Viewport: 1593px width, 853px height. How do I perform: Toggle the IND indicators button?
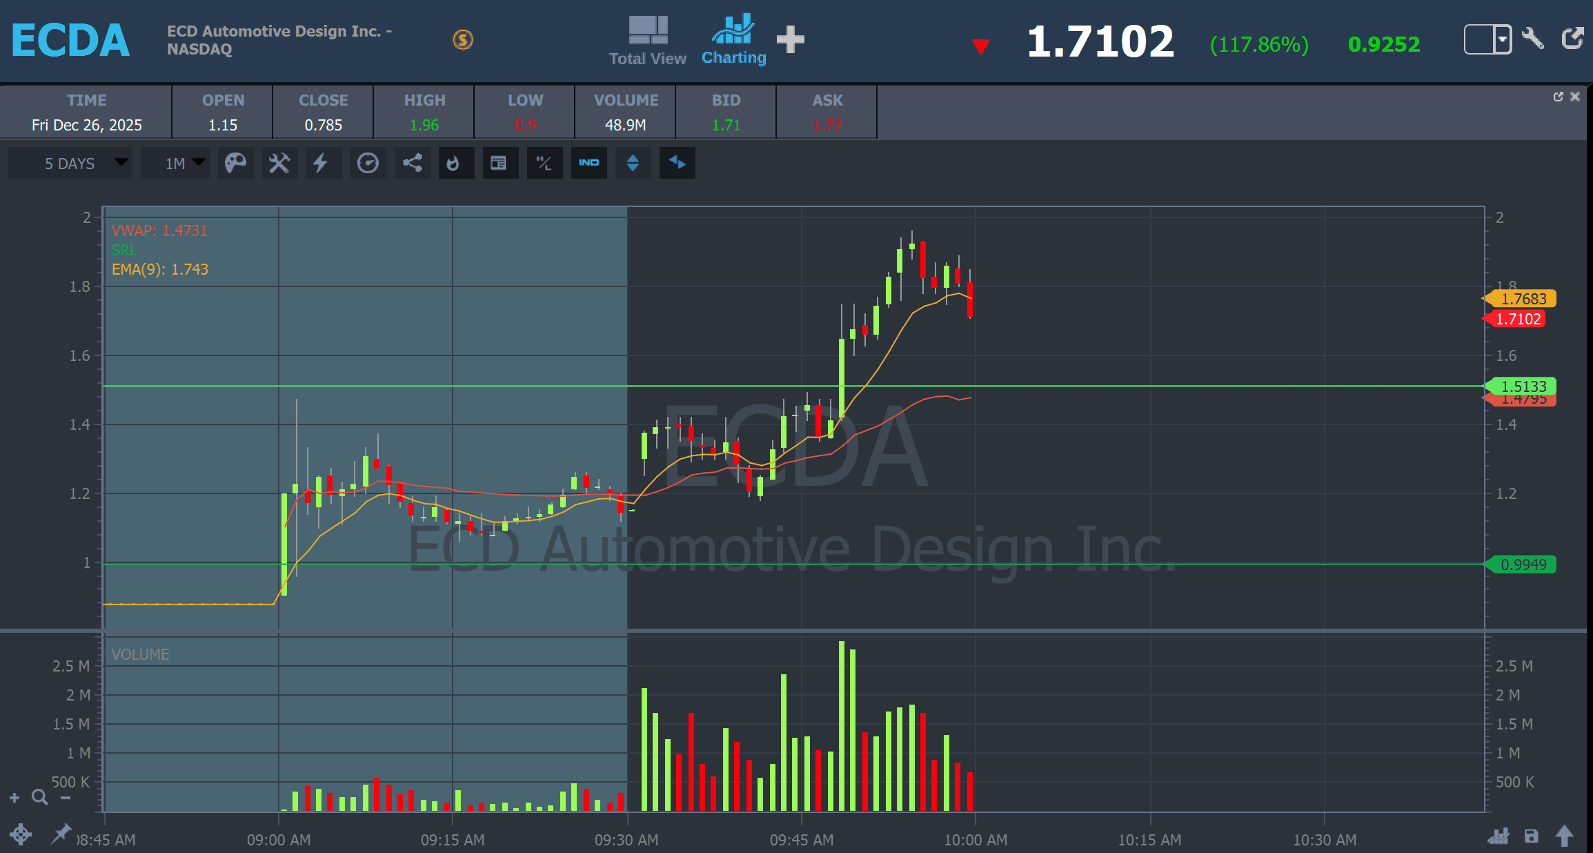point(588,164)
